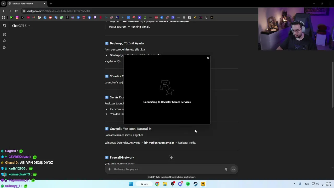Click 'İzin verilen uygulamalar' bold text

click(x=159, y=143)
